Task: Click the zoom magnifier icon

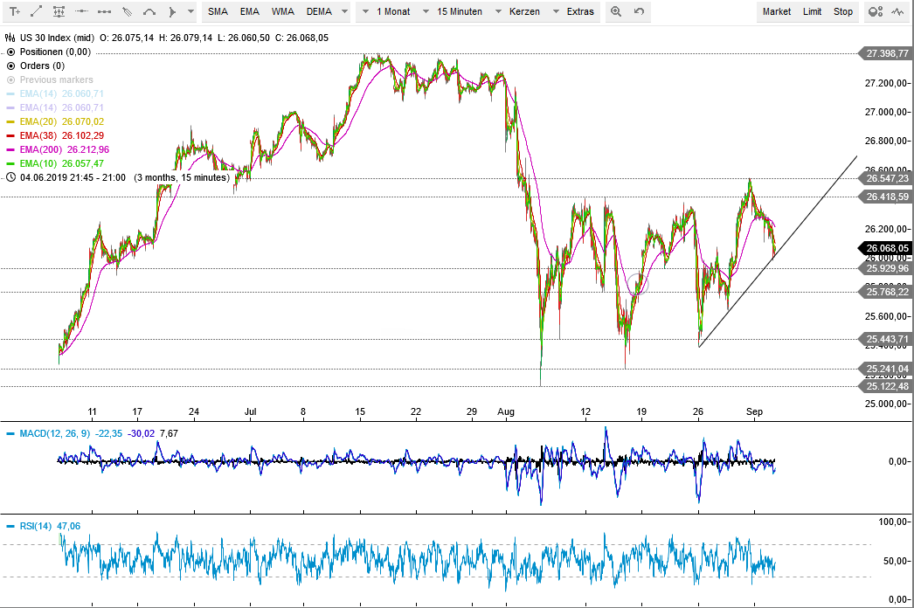Action: click(616, 11)
